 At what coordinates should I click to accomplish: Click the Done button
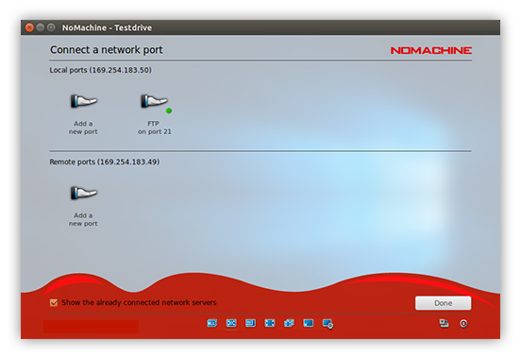[443, 303]
